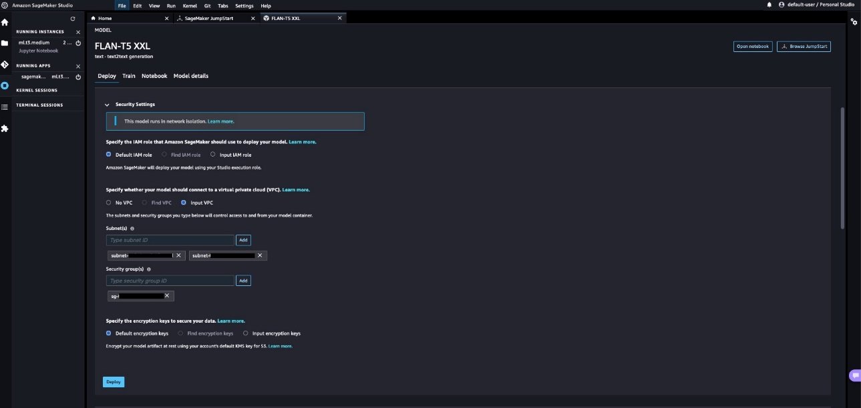Select Default IAM role option
861x408 pixels.
[109, 155]
